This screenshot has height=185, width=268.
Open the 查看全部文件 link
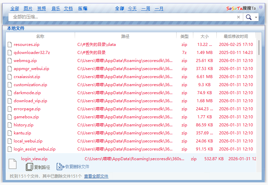pyautogui.click(x=96, y=176)
